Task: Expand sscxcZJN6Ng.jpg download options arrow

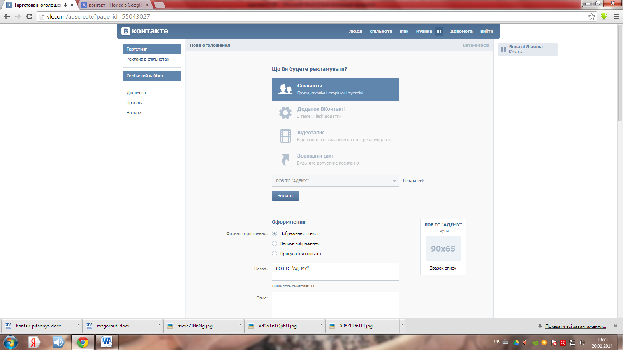Action: point(240,325)
